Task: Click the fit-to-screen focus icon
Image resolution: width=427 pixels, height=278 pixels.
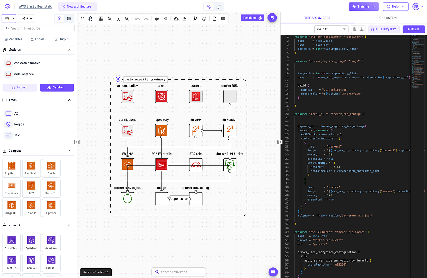Action: pos(118,19)
